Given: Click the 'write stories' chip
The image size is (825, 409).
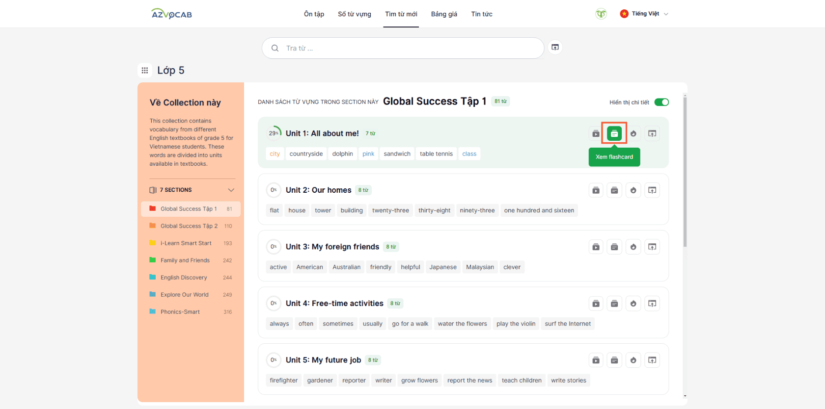Looking at the screenshot, I should (x=568, y=381).
